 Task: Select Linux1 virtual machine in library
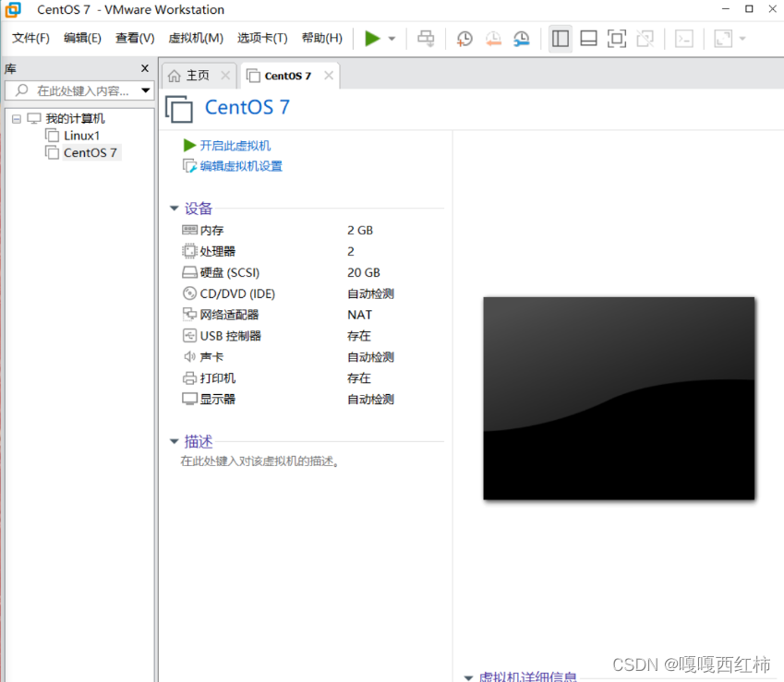click(x=81, y=136)
